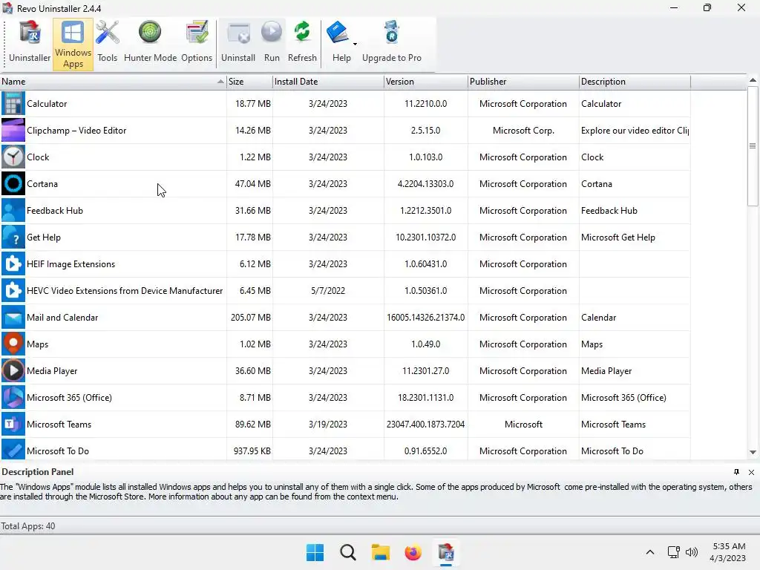Select the Cortana app icon

point(13,184)
